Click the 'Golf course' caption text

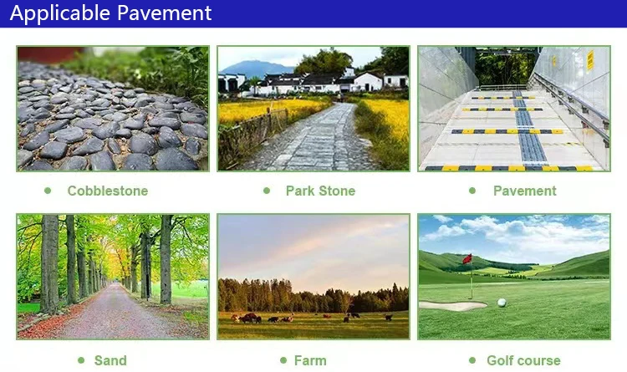pyautogui.click(x=523, y=360)
